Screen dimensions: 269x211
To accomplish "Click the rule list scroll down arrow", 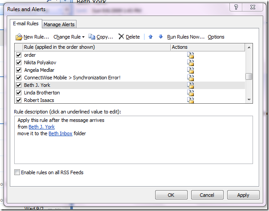I will pyautogui.click(x=249, y=100).
